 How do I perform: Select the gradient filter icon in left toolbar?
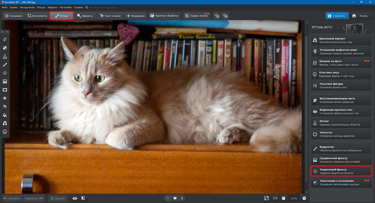click(x=5, y=81)
